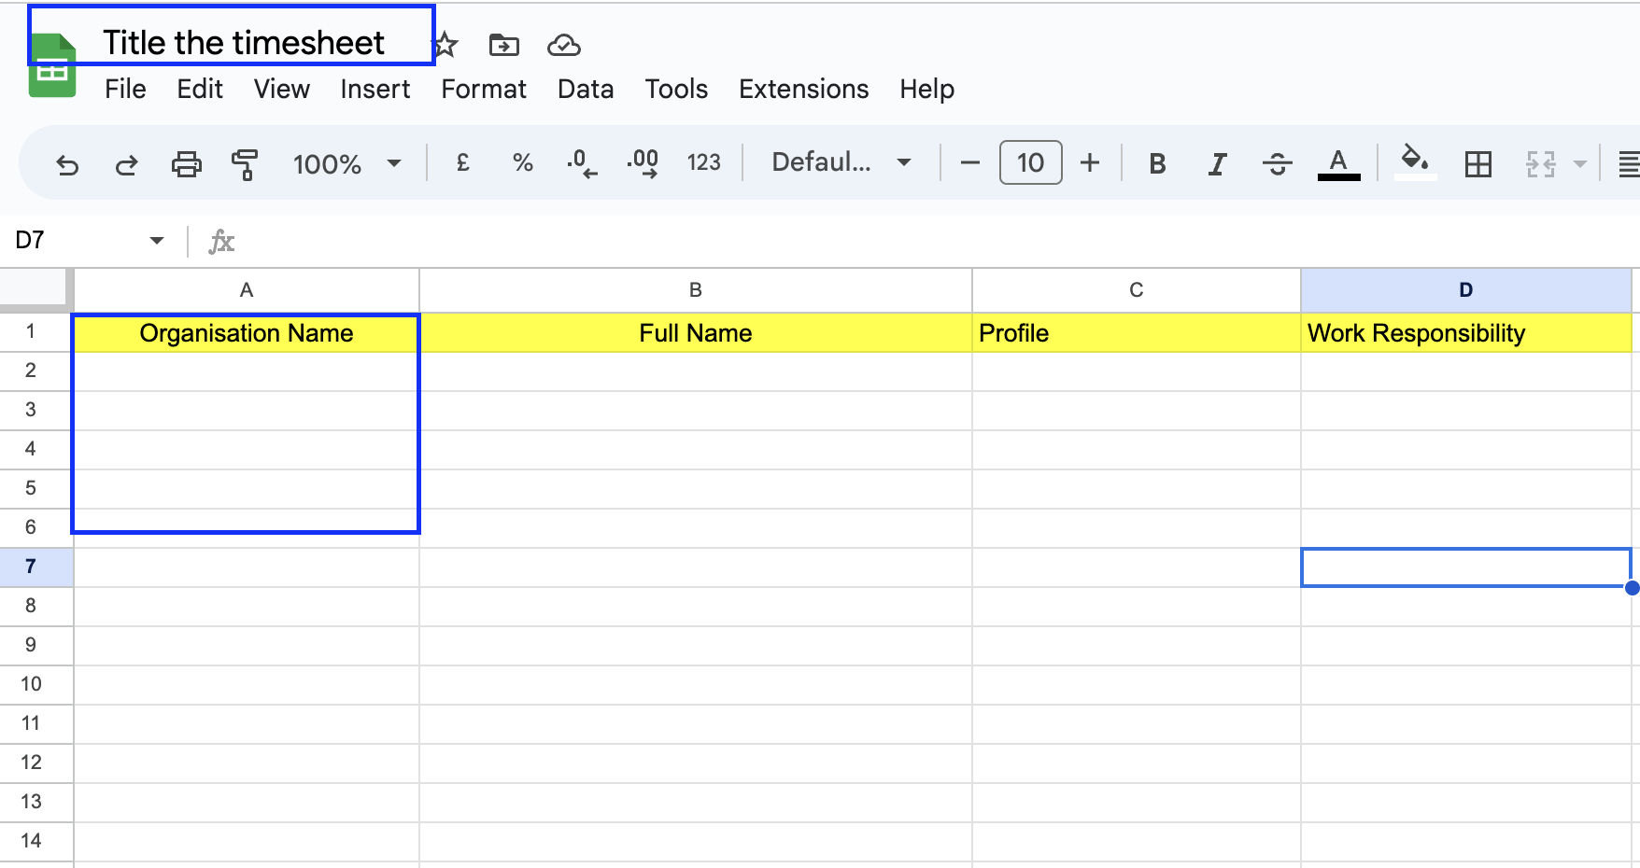Toggle Bold formatting
The width and height of the screenshot is (1640, 868).
tap(1157, 164)
